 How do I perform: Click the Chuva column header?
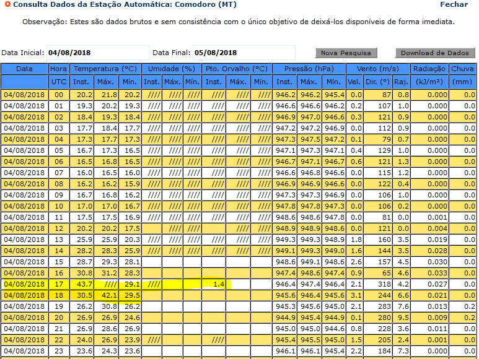462,69
